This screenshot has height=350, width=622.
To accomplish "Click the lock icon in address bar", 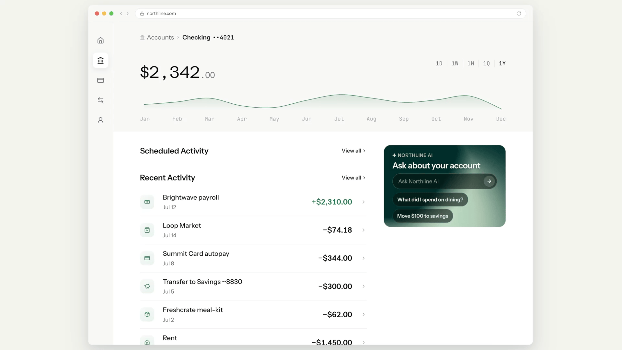I will point(142,13).
